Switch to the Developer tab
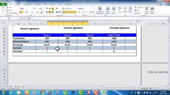The width and height of the screenshot is (170, 95). tap(68, 4)
